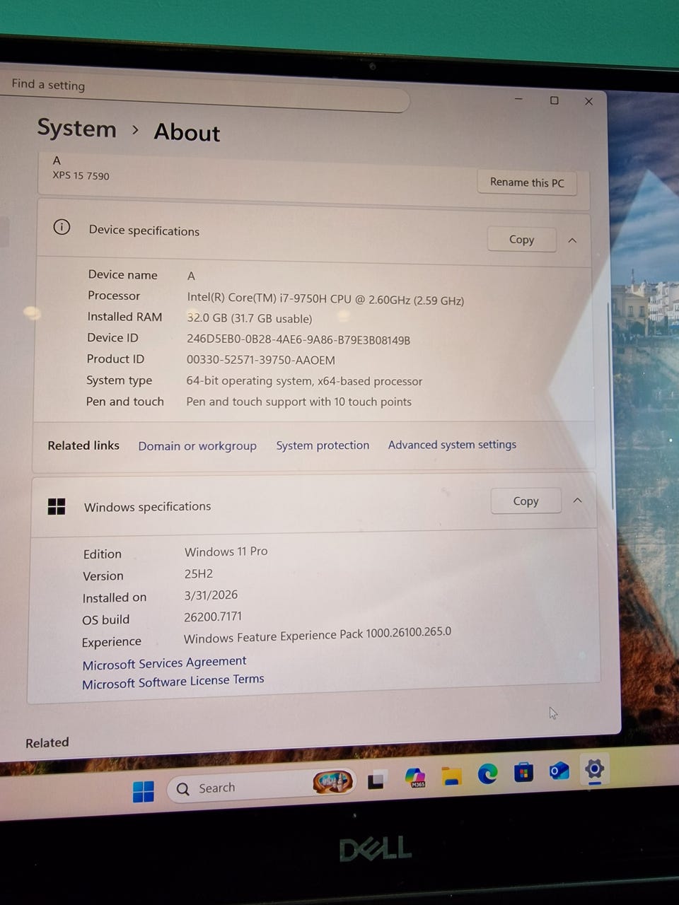
Task: Select the Installed RAM value 32.0 GB
Action: point(249,318)
